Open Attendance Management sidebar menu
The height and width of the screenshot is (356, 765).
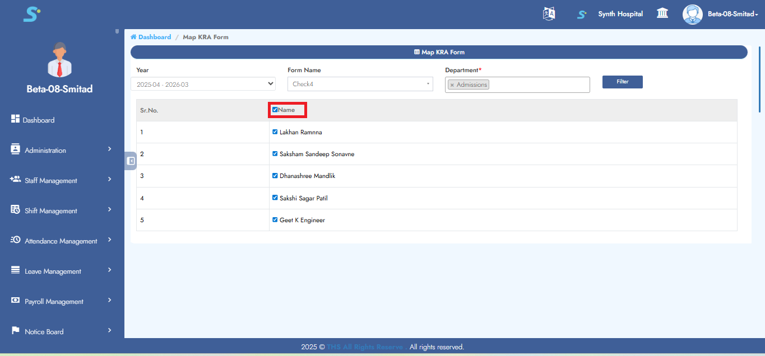tap(61, 241)
